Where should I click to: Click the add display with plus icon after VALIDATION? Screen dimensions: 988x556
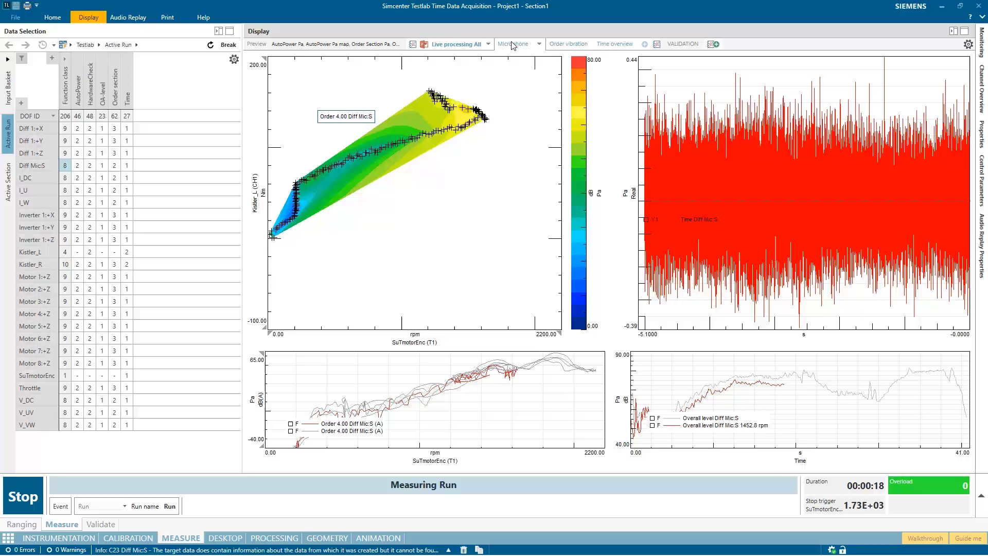713,44
